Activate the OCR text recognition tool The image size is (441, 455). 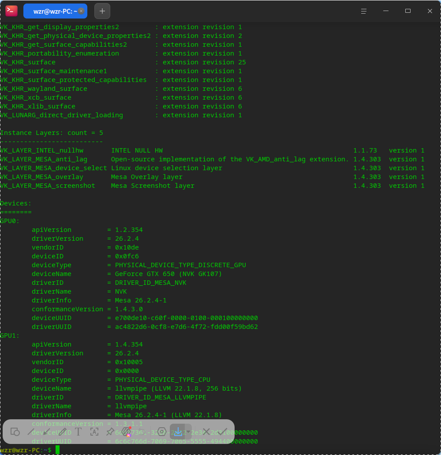click(94, 432)
